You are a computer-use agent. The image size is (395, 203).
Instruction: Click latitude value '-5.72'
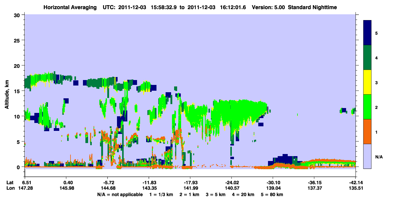(109, 183)
